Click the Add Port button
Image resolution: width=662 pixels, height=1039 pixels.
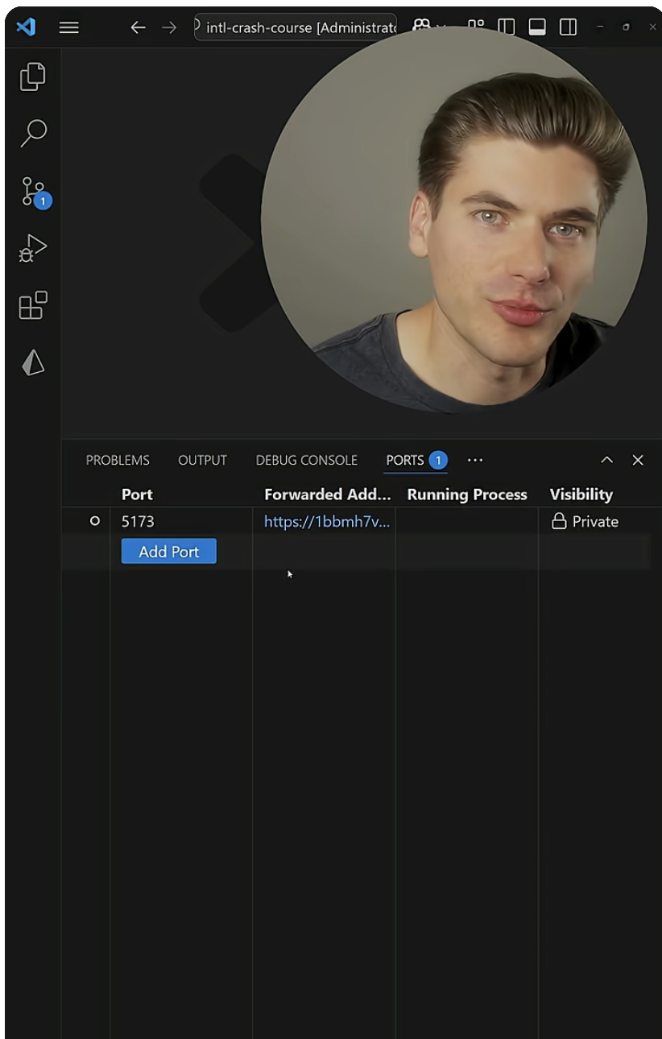pyautogui.click(x=169, y=552)
